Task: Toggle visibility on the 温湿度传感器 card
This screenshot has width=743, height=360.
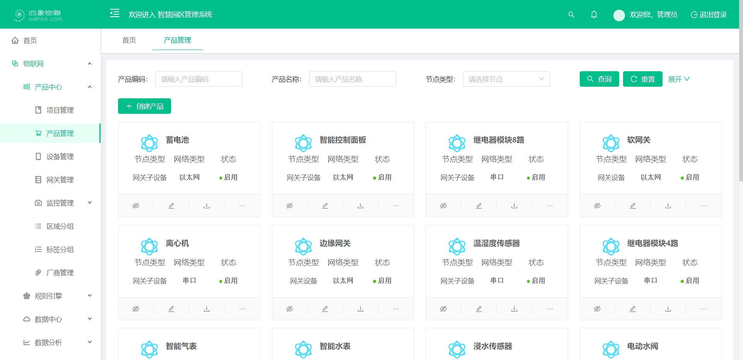Action: (x=443, y=309)
